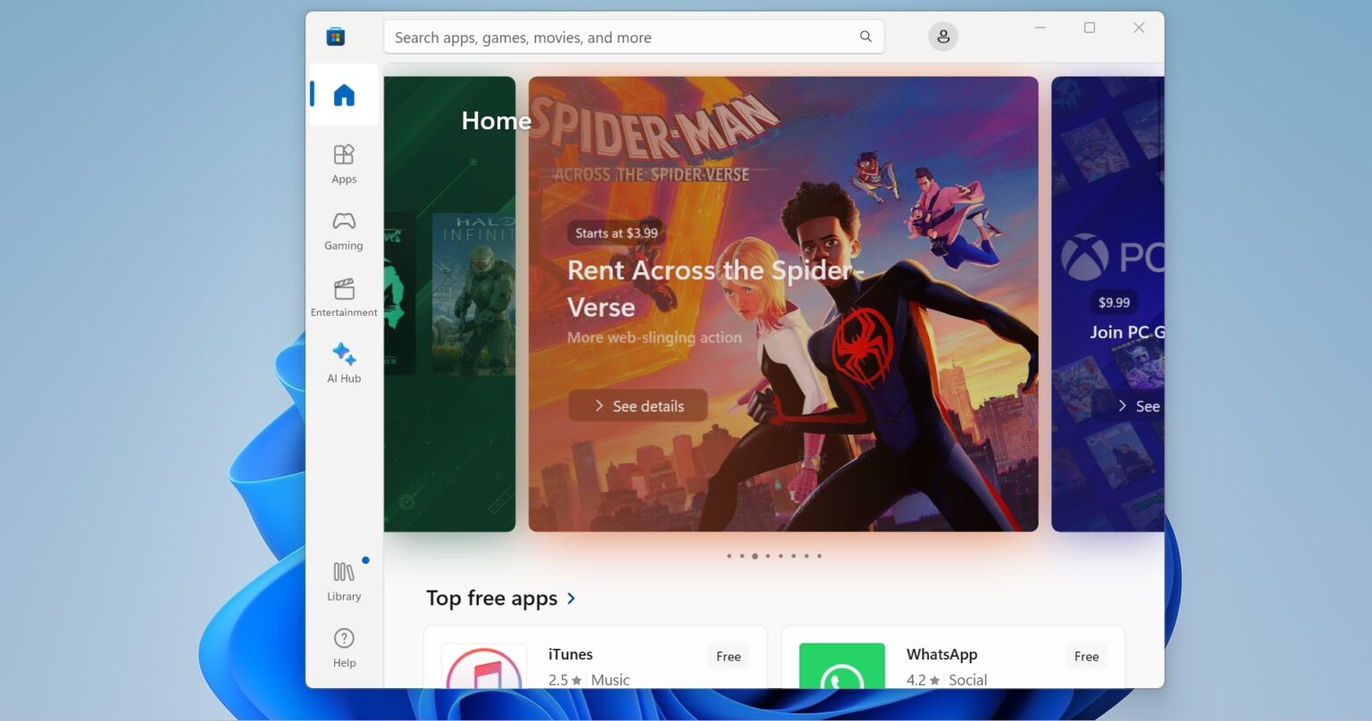Select the last carousel page dot
The width and height of the screenshot is (1372, 721).
click(819, 556)
